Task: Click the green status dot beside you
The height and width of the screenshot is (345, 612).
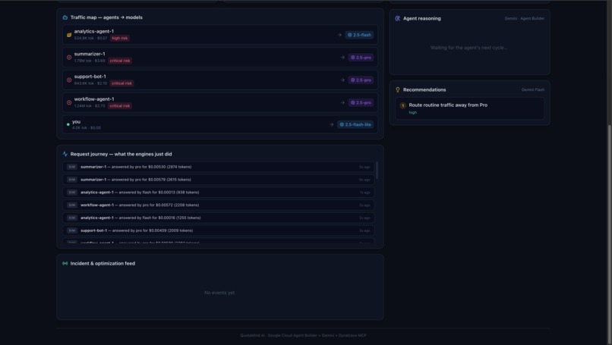Action: pos(68,125)
